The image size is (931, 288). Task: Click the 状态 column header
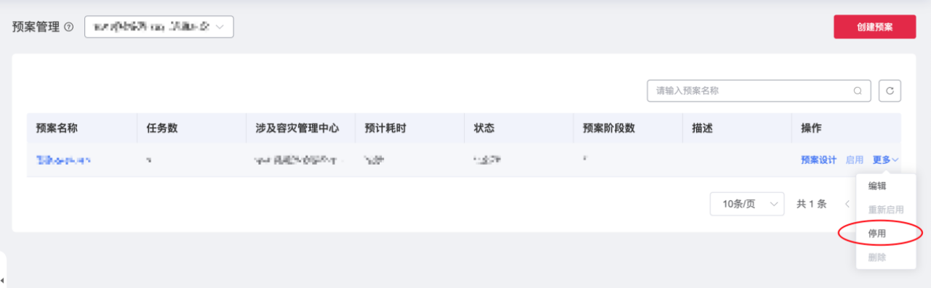click(x=484, y=128)
